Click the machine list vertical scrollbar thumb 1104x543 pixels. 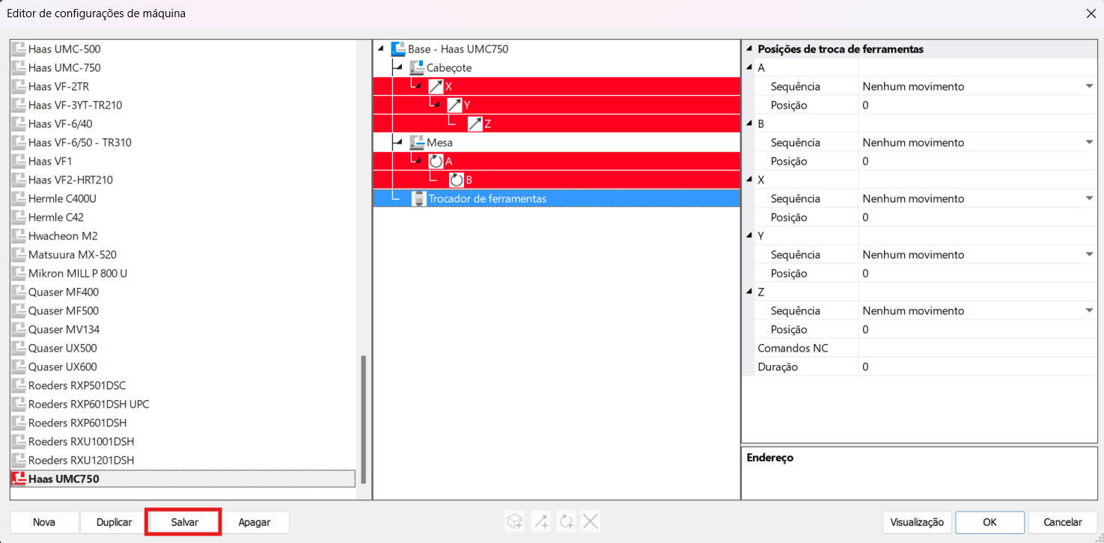coord(364,419)
